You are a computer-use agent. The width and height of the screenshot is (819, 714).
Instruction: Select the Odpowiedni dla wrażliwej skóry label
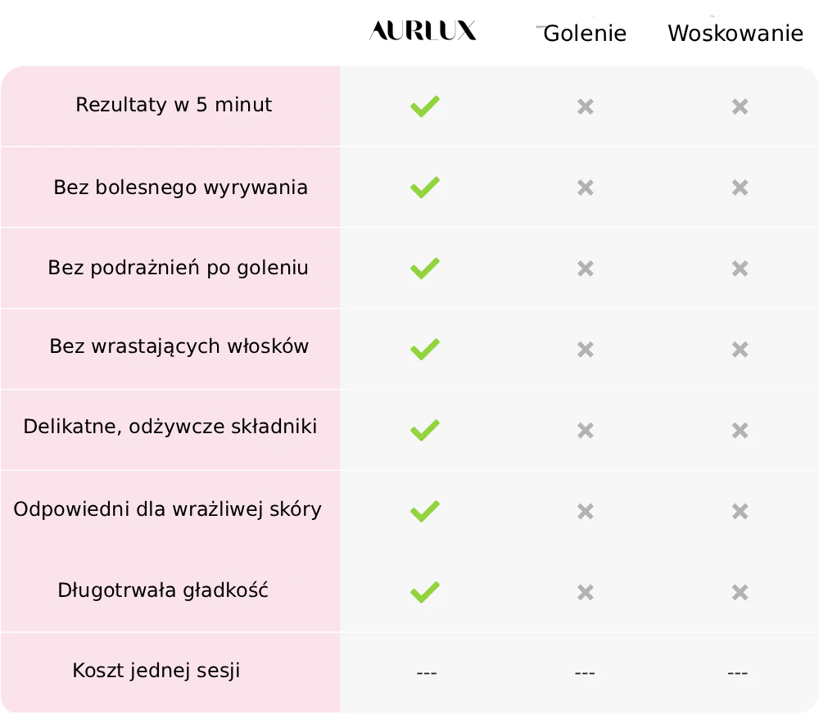pyautogui.click(x=167, y=509)
